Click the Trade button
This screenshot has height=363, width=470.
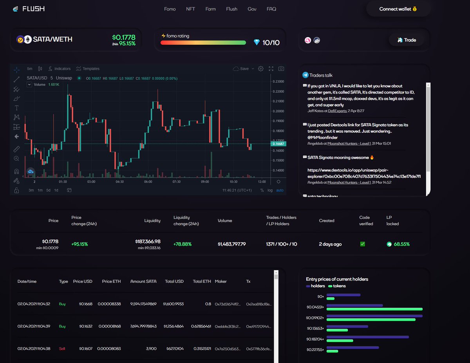click(x=407, y=40)
